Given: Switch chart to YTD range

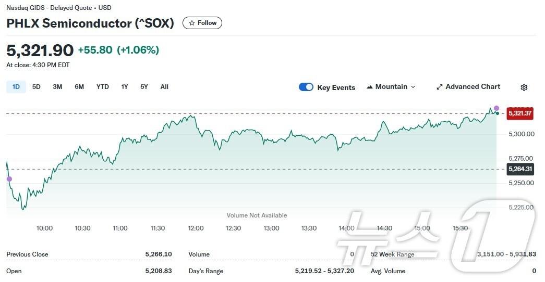Looking at the screenshot, I should point(103,87).
